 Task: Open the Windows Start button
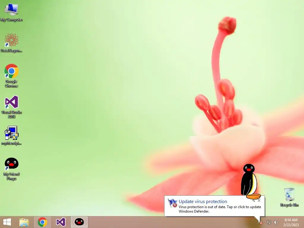[x=7, y=222]
